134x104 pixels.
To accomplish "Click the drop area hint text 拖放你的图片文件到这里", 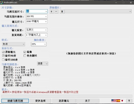I will coord(91,54).
